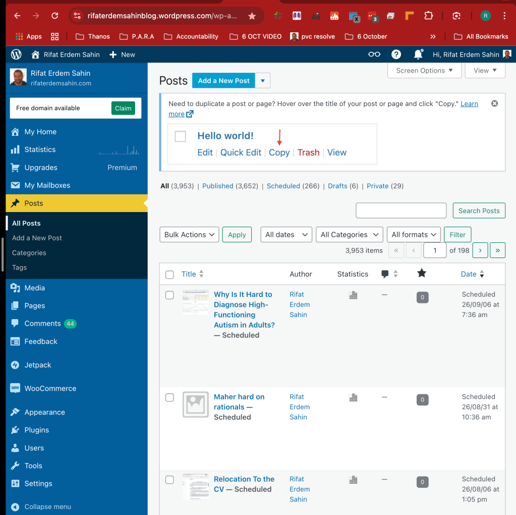The width and height of the screenshot is (516, 515).
Task: Click the Collapse menu icon
Action: [15, 507]
